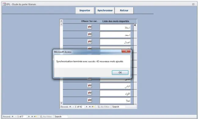Click the word list scrollbar thumb

click(x=61, y=24)
